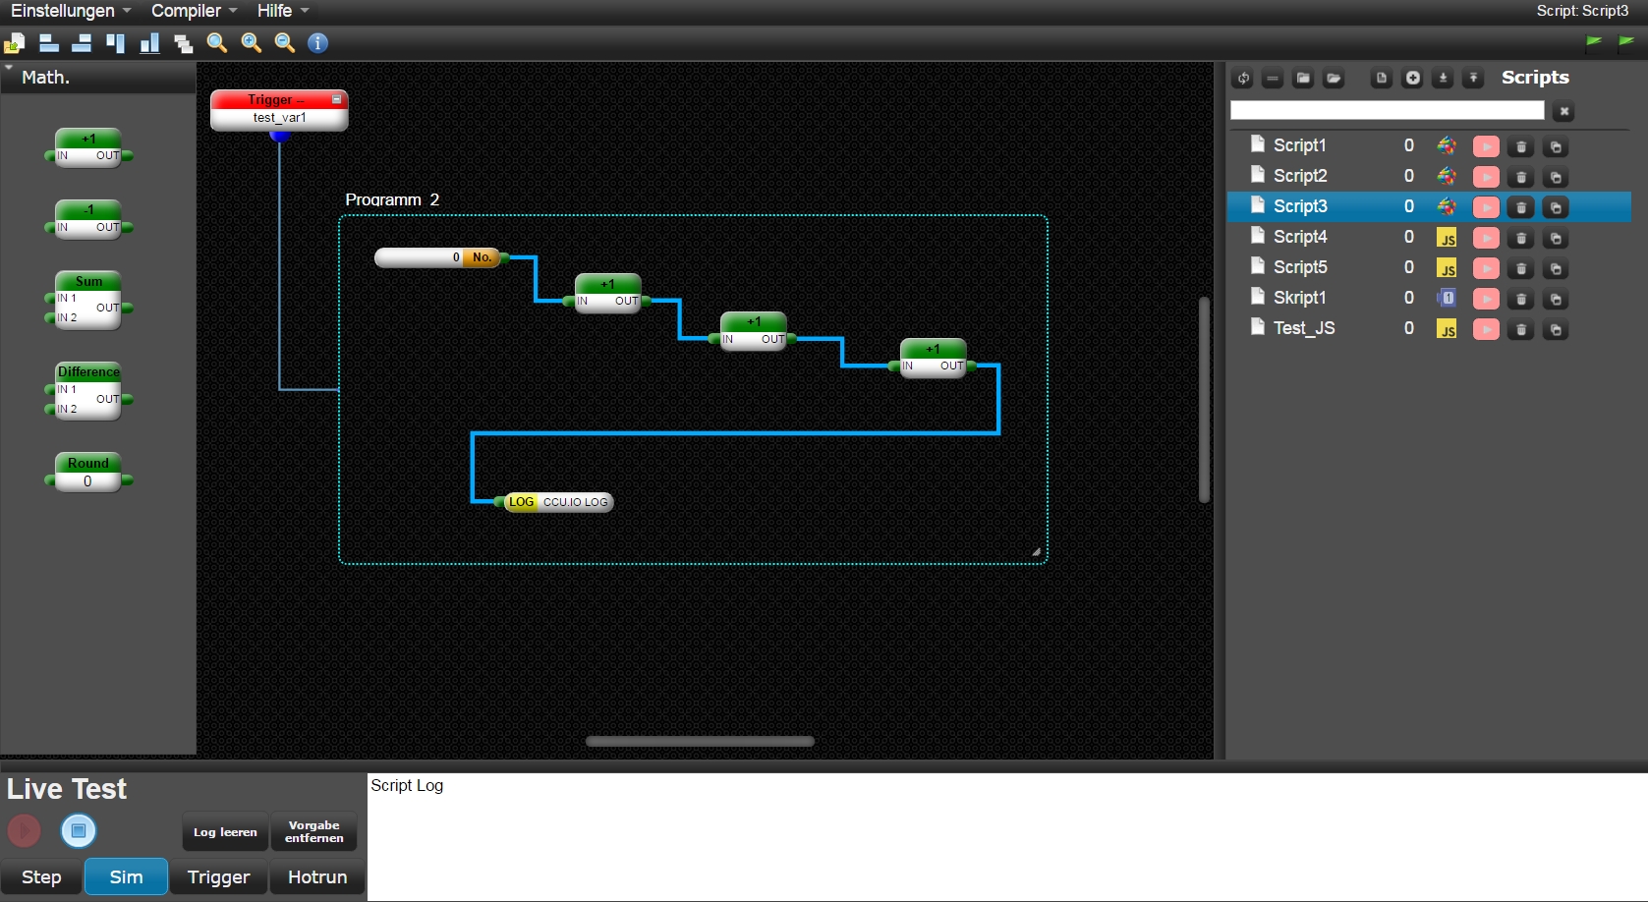
Task: Click the copy icon for Script2
Action: pyautogui.click(x=1556, y=178)
